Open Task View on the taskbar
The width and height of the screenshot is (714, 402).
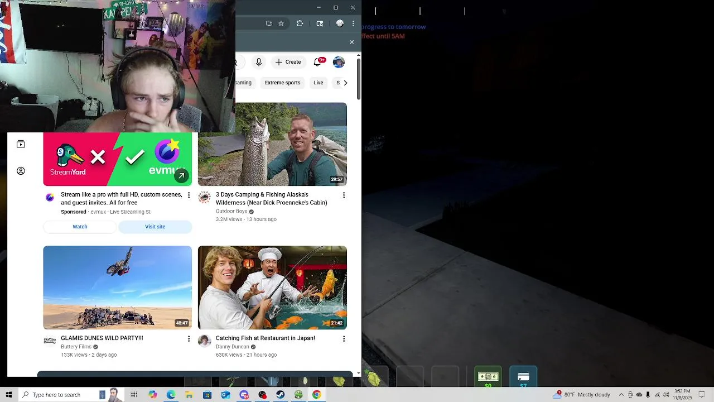tap(134, 395)
